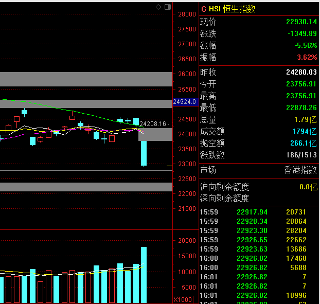Select the 最低 value 22878.26
The width and height of the screenshot is (320, 304).
click(x=301, y=108)
